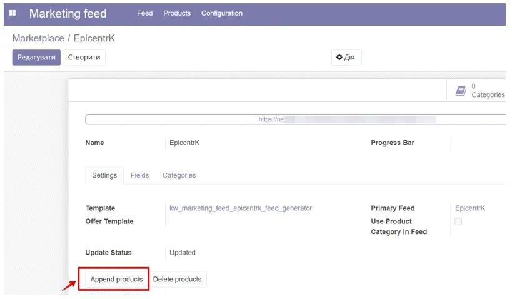This screenshot has width=512, height=299.
Task: Open the apps grid menu icon
Action: pos(13,13)
